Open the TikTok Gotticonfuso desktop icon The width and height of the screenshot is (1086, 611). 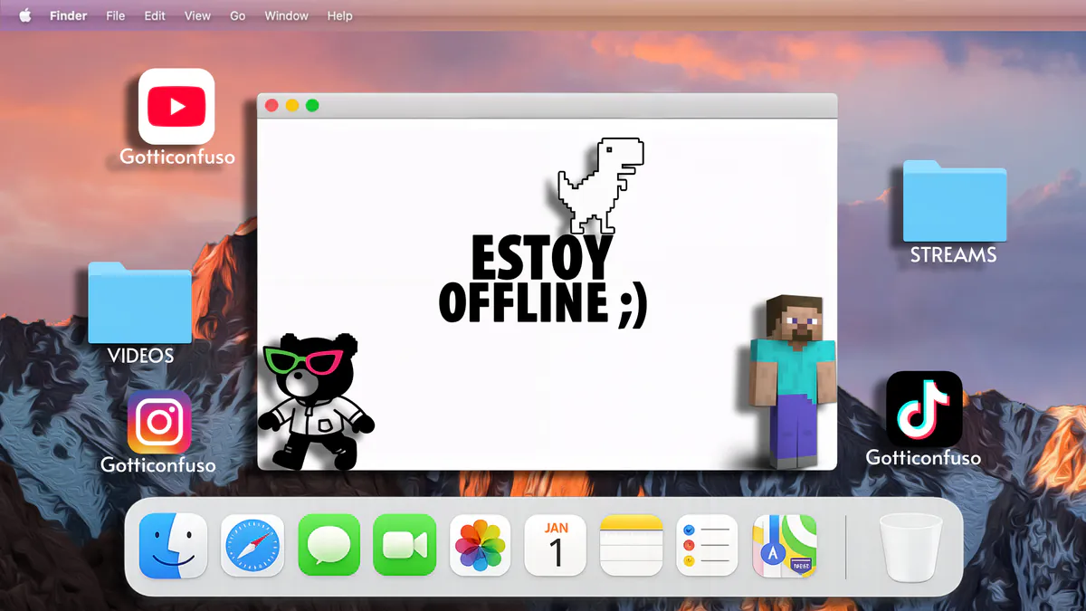[x=924, y=409]
